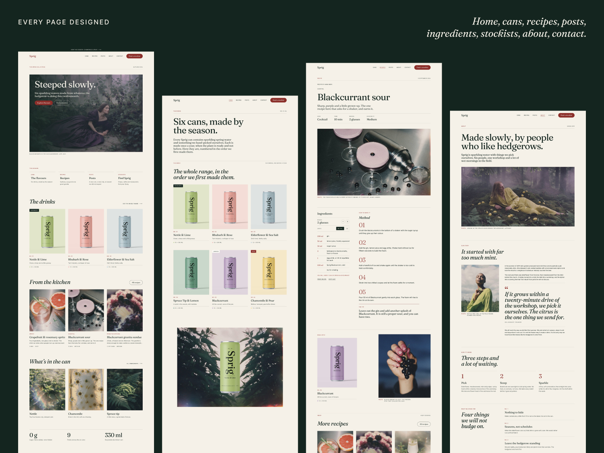Open Chamomile & Pear yellow can card
Image resolution: width=604 pixels, height=453 pixels.
click(x=269, y=279)
